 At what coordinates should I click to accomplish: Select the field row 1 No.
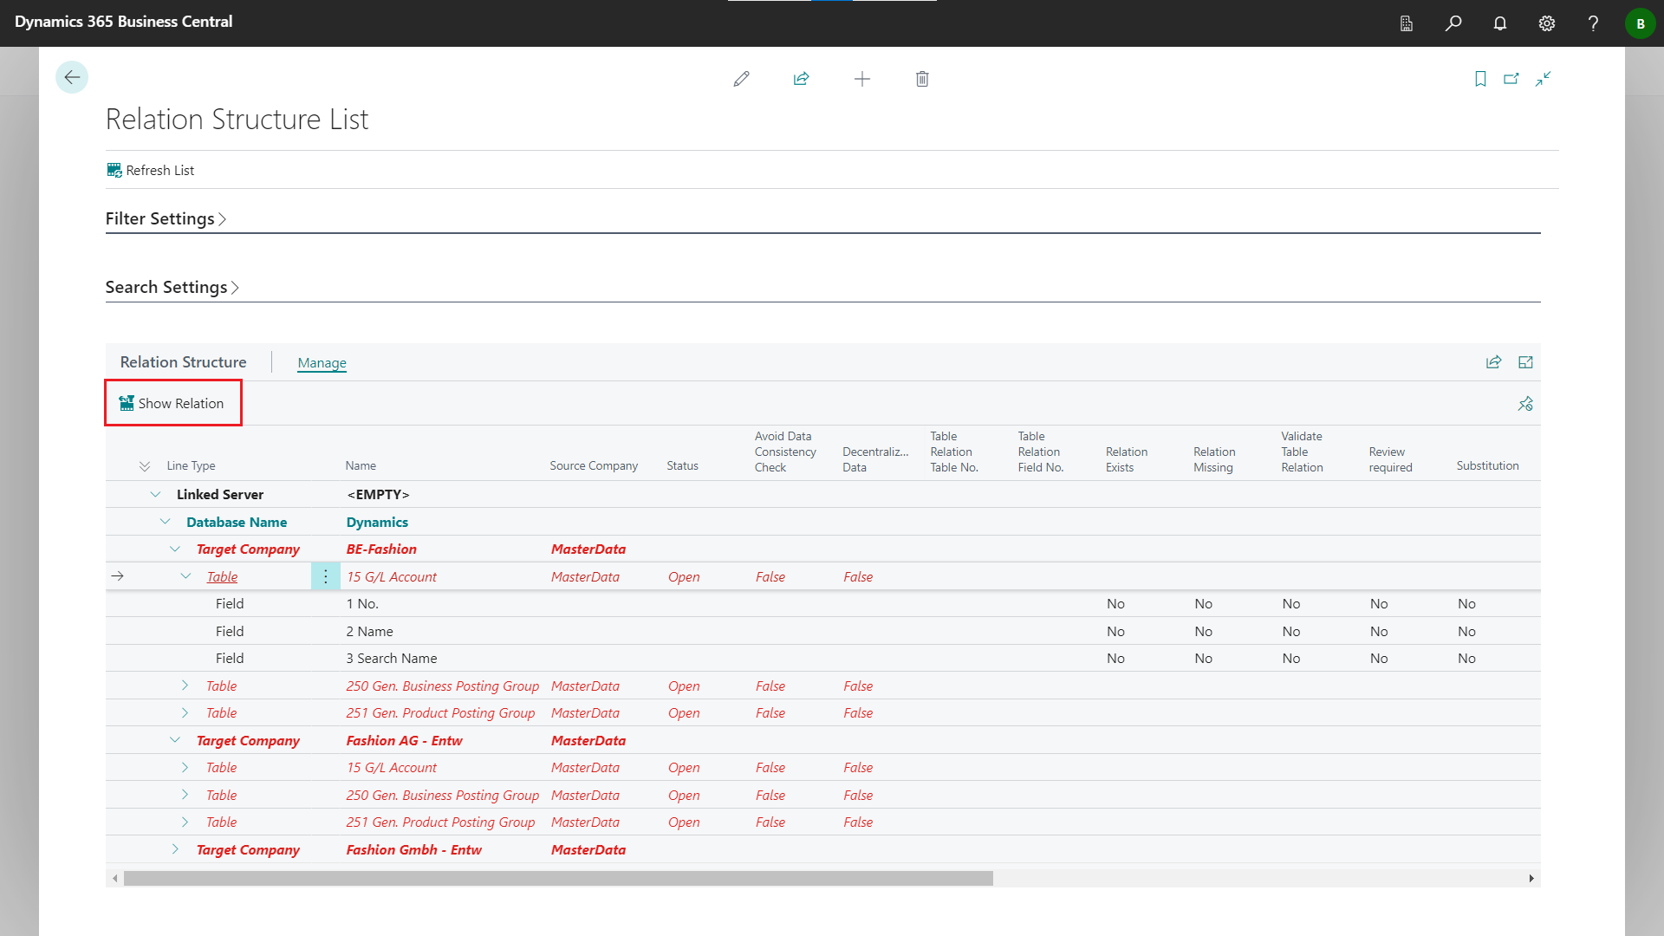822,604
